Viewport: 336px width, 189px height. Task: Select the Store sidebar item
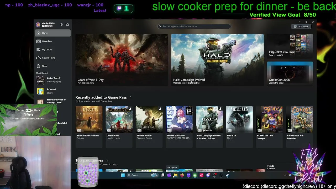[x=52, y=66]
